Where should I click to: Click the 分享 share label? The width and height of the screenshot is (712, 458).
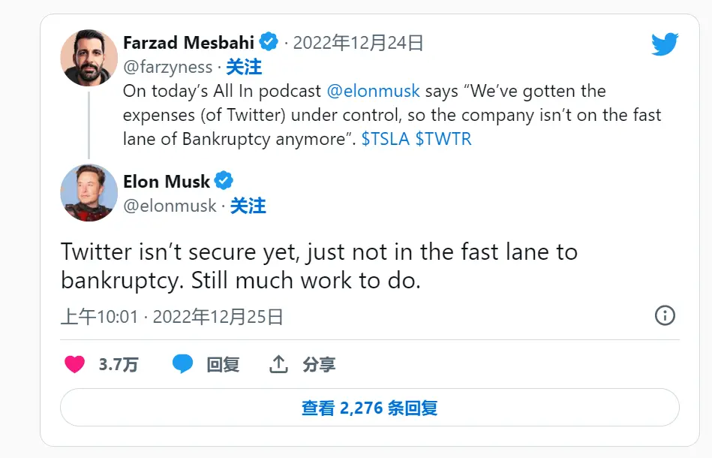click(x=319, y=365)
